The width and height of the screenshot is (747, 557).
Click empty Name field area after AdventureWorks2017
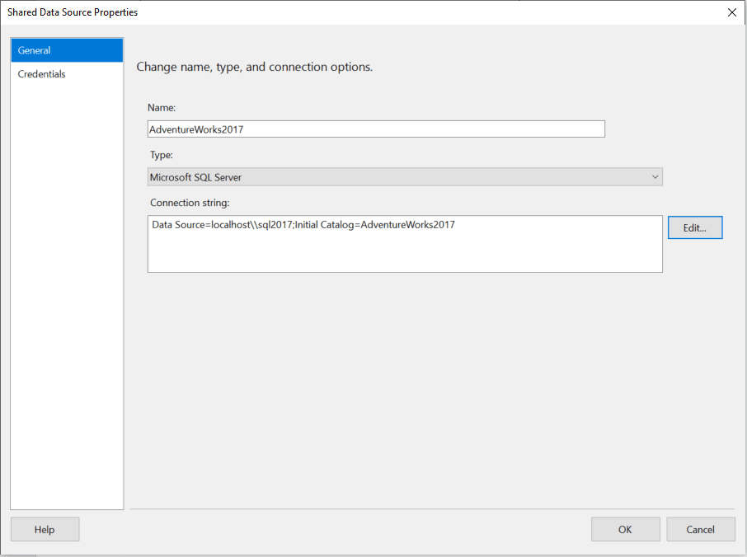click(424, 129)
